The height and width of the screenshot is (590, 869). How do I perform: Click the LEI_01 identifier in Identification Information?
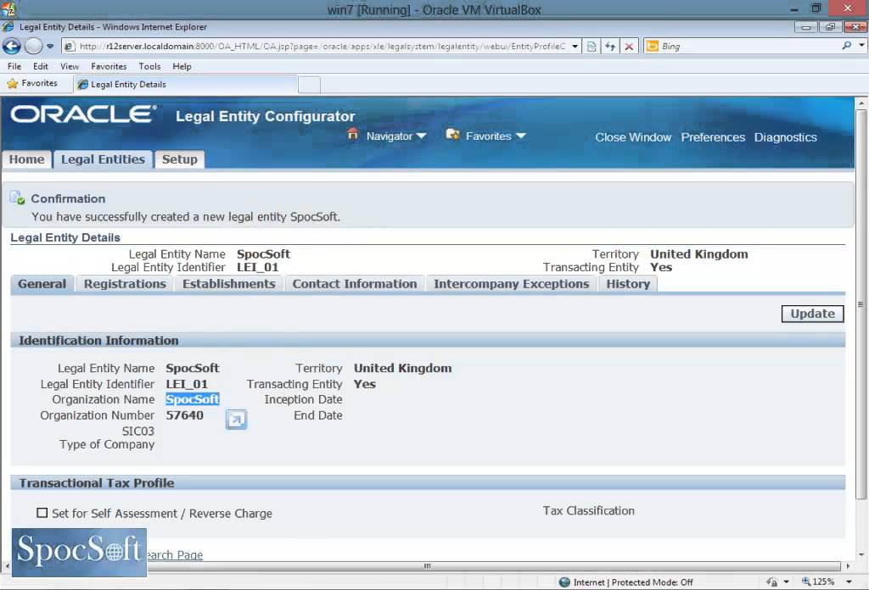click(187, 384)
